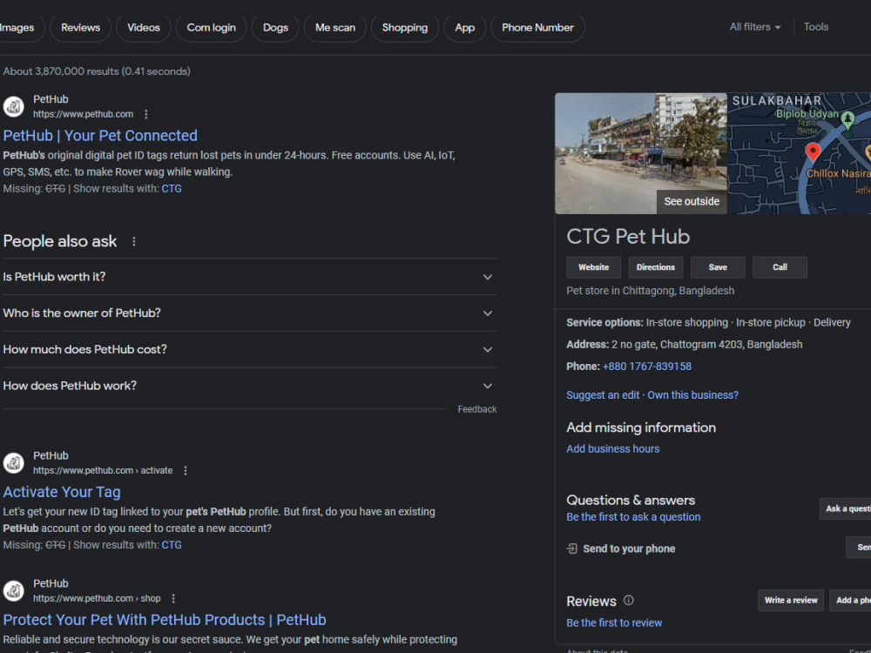The image size is (871, 653).
Task: Click the Send button beside Send to your phone
Action: [x=859, y=548]
